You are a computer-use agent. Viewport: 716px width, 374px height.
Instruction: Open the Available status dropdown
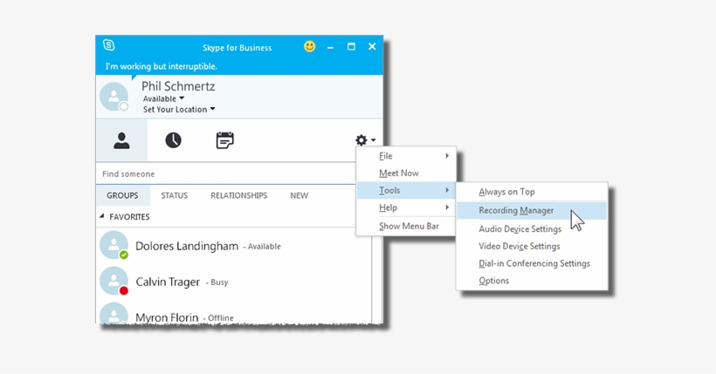(x=163, y=99)
